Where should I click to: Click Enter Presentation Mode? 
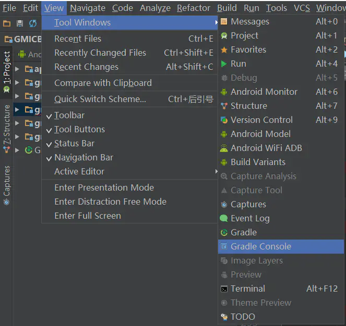tap(104, 187)
